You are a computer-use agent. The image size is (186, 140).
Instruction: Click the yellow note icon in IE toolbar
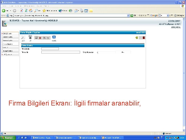[91, 11]
